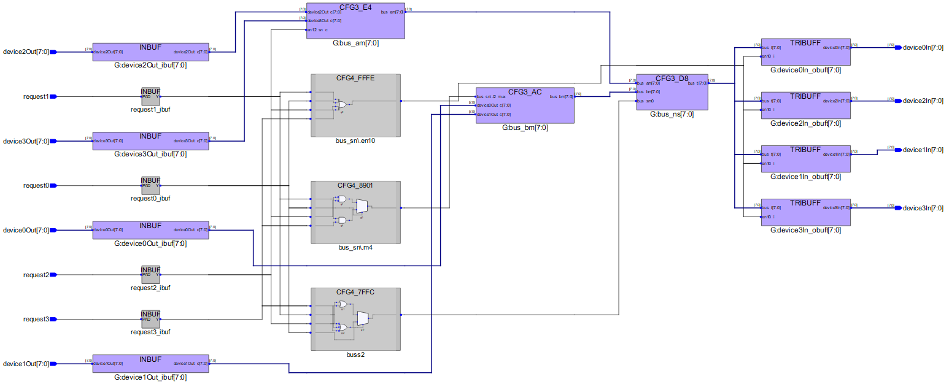Click the CFG4_FFFE title text
This screenshot has width=949, height=387.
point(355,79)
